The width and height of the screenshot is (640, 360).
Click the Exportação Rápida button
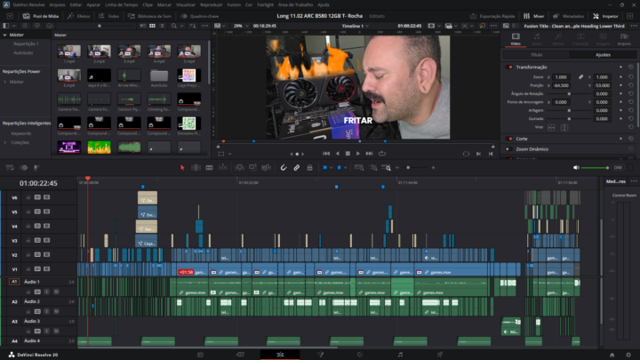(497, 16)
